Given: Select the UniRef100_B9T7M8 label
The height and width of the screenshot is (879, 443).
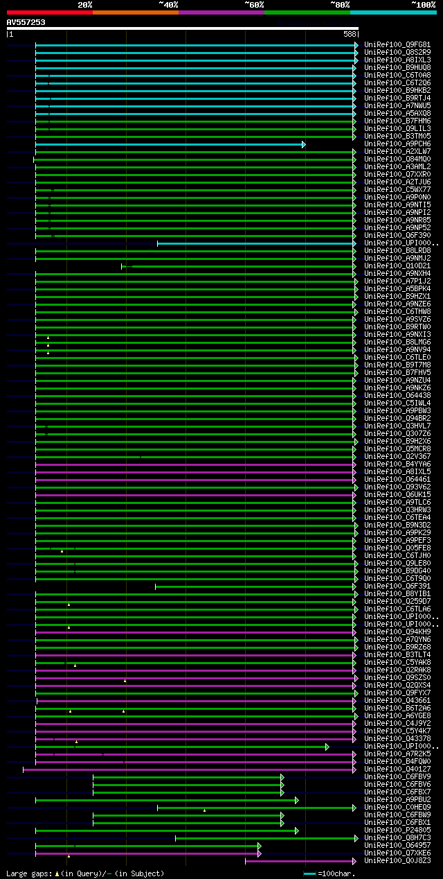Looking at the screenshot, I should coord(397,365).
